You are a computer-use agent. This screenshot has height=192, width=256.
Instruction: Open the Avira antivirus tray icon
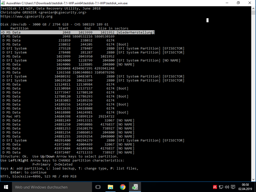click(x=215, y=187)
